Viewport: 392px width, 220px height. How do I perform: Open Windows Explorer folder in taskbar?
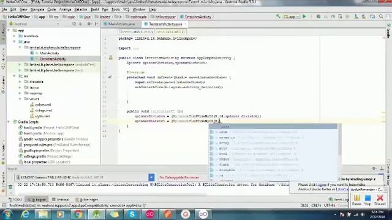click(x=43, y=215)
